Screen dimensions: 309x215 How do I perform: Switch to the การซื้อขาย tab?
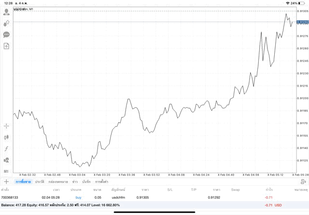click(x=23, y=182)
